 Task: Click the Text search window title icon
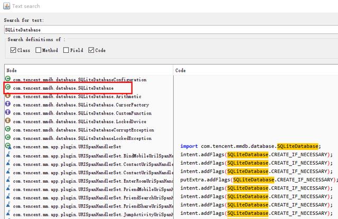(x=6, y=6)
